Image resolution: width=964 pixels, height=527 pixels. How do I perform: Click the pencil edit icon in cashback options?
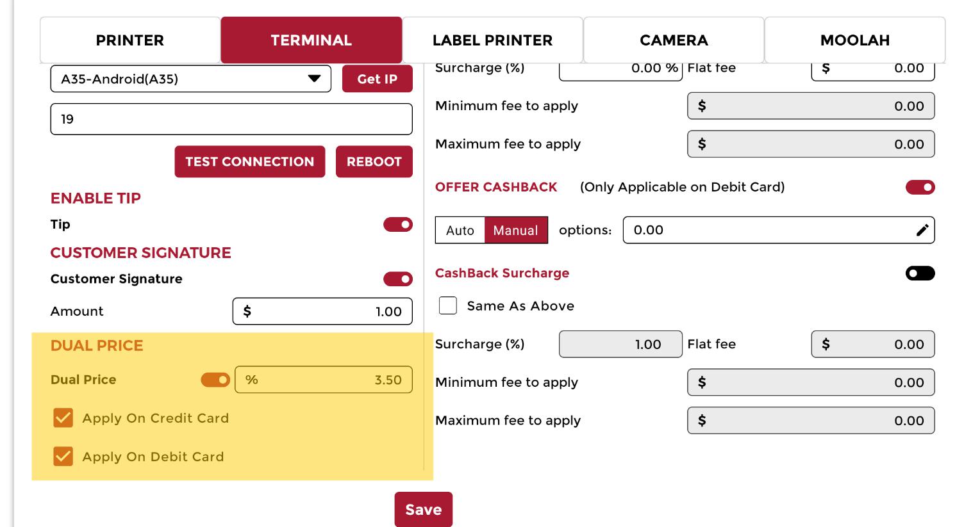point(922,231)
